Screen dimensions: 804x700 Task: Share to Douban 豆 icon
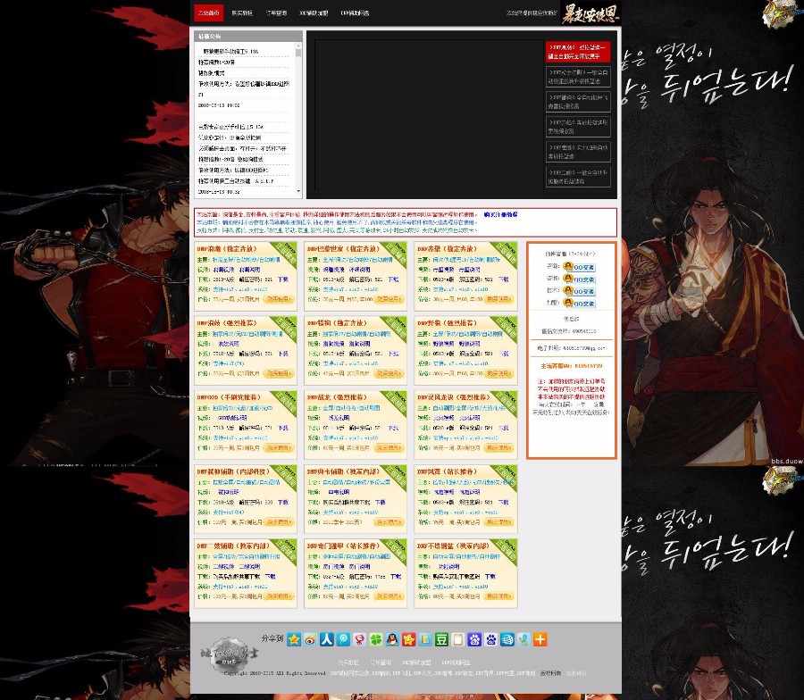coord(441,639)
